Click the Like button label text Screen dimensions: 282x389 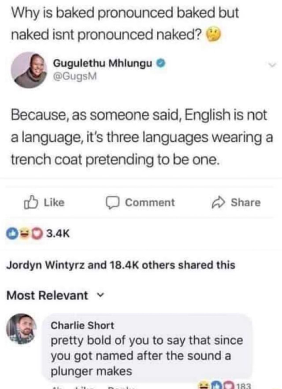54,202
